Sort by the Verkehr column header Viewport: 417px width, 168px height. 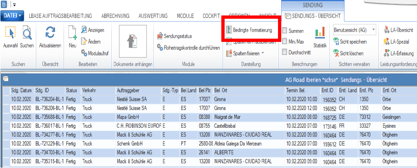coord(98,90)
